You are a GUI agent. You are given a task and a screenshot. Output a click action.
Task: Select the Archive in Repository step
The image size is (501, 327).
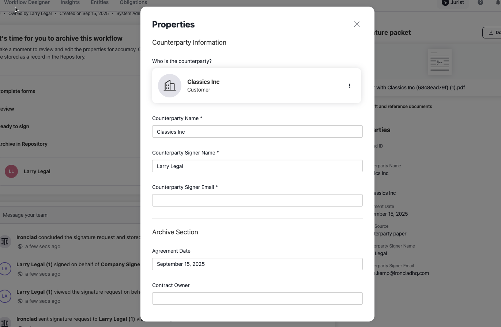pyautogui.click(x=24, y=144)
